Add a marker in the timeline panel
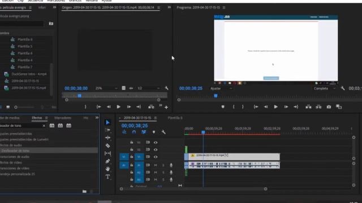 coord(154,132)
